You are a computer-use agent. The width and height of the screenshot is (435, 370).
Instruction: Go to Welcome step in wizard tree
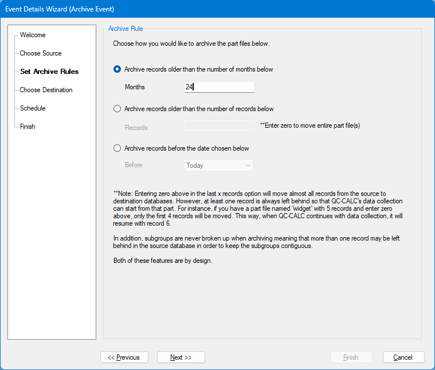(x=33, y=35)
